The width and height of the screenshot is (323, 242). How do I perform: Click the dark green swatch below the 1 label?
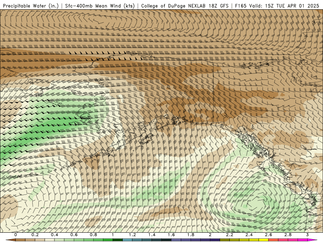[117, 240]
